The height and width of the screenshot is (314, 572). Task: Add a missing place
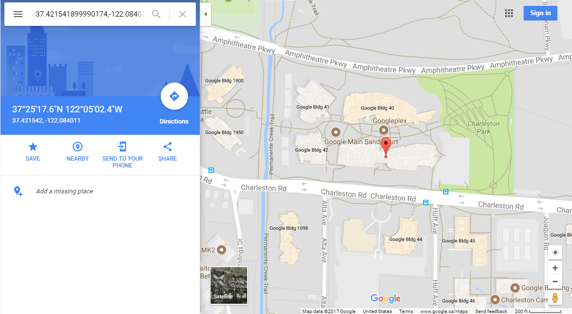tap(64, 191)
